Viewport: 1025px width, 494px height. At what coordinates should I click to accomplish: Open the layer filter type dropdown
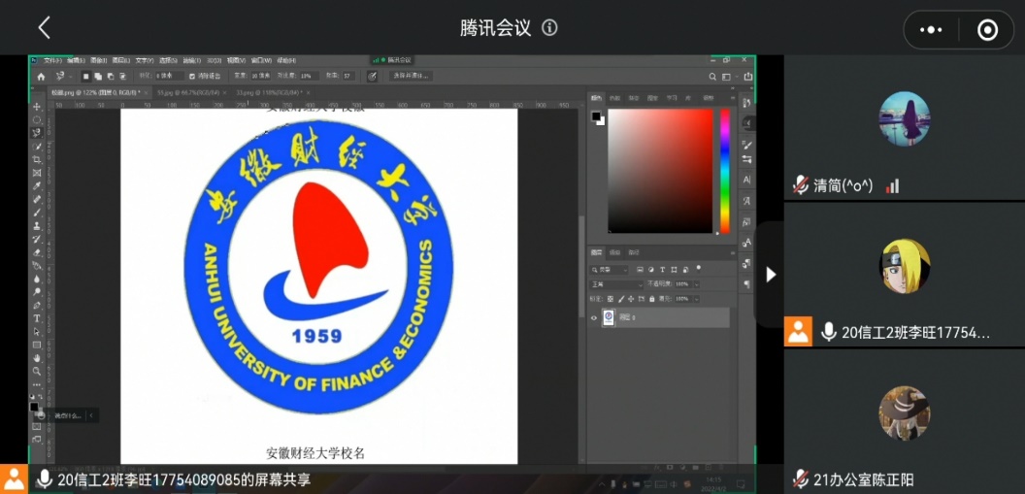tap(610, 269)
